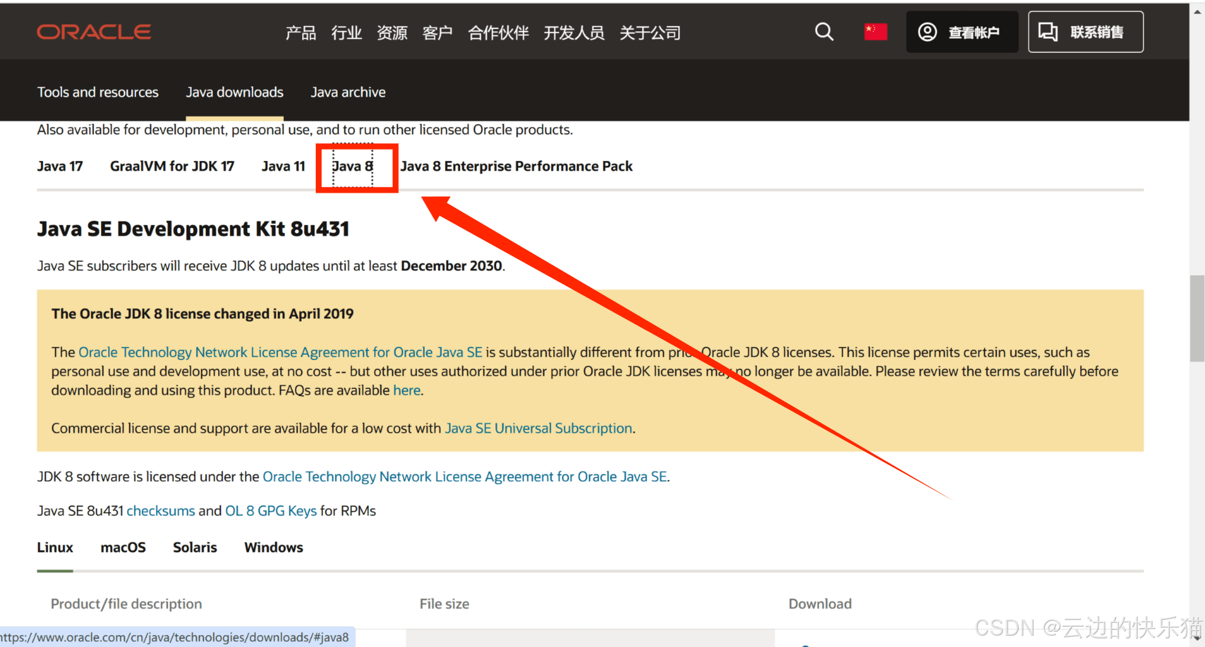
Task: Select the Java 11 tab
Action: click(283, 166)
